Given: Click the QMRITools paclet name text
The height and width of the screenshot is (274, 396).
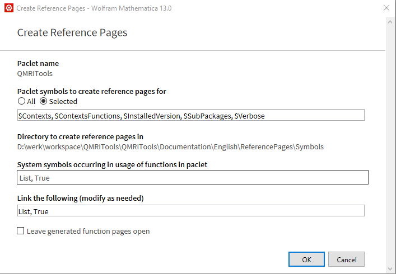Looking at the screenshot, I should tap(35, 74).
